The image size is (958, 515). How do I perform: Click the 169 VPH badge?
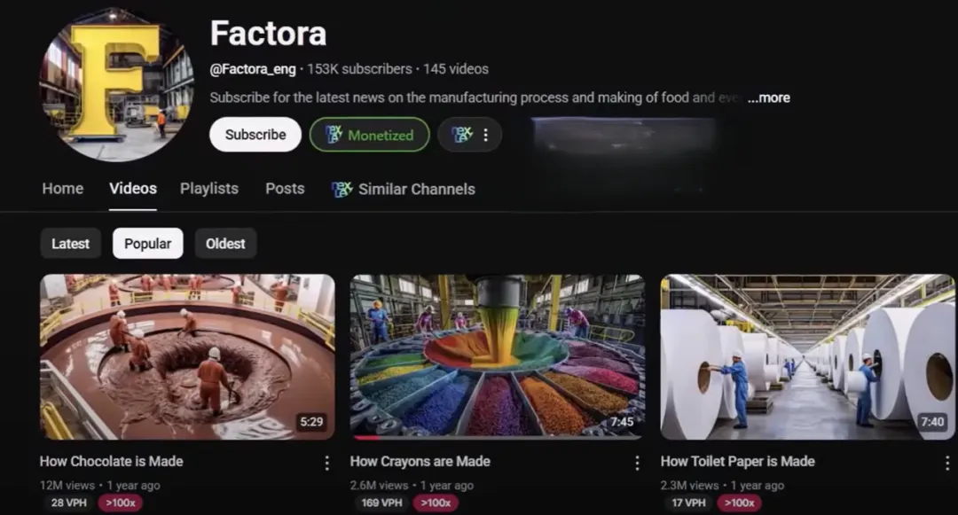pos(381,503)
